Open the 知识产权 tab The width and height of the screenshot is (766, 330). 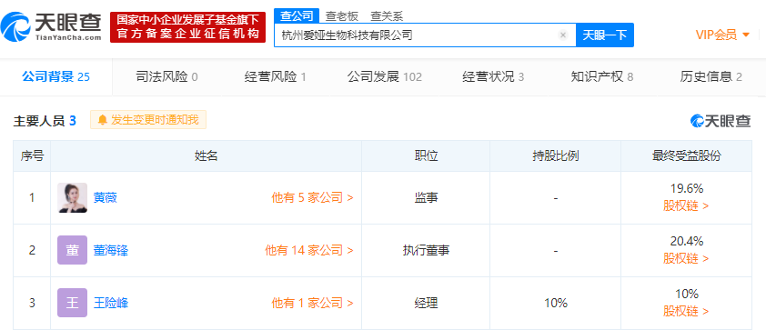click(602, 76)
